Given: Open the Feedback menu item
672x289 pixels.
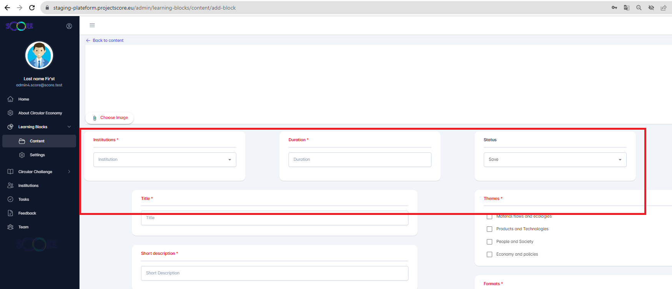Looking at the screenshot, I should [27, 213].
